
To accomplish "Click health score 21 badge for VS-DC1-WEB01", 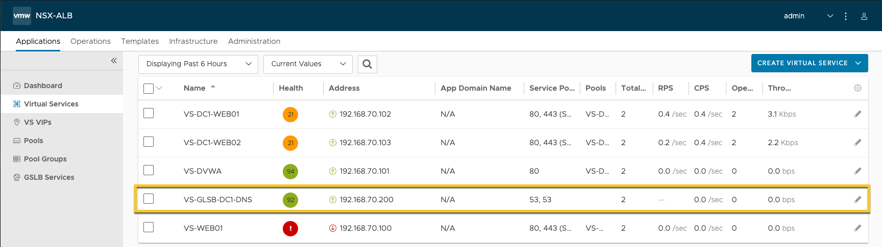I will click(290, 115).
